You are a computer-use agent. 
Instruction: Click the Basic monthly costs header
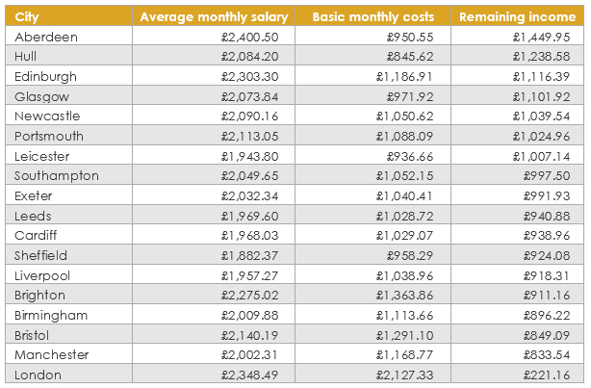[373, 16]
